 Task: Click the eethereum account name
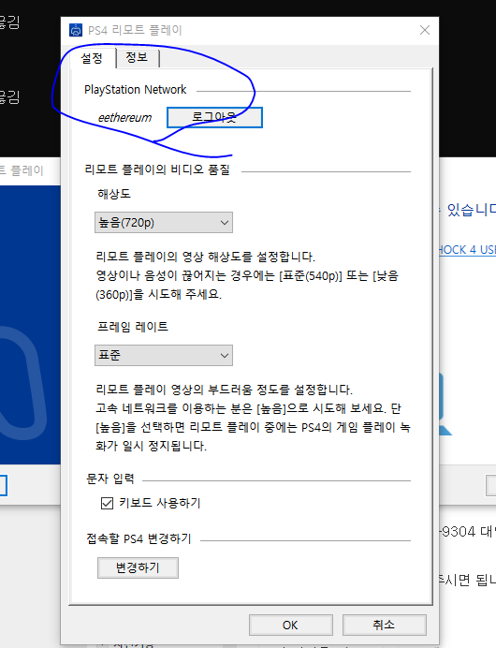[124, 118]
